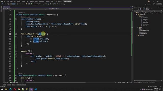163x91 pixels.
Task: Switch to the Error List tab
Action: click(x=9, y=84)
